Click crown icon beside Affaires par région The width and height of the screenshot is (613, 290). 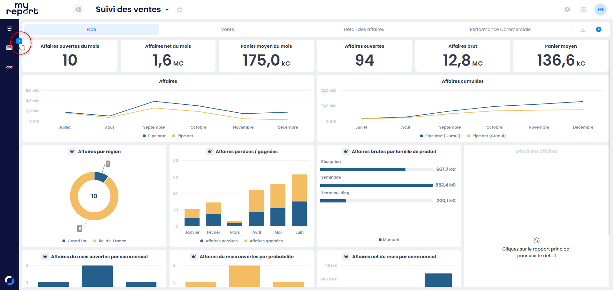coord(72,152)
